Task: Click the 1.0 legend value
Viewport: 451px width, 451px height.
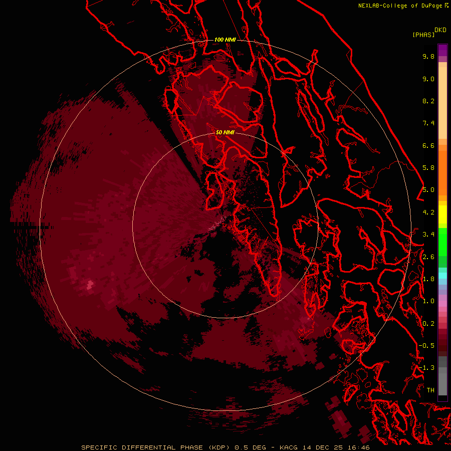Action: 428,301
